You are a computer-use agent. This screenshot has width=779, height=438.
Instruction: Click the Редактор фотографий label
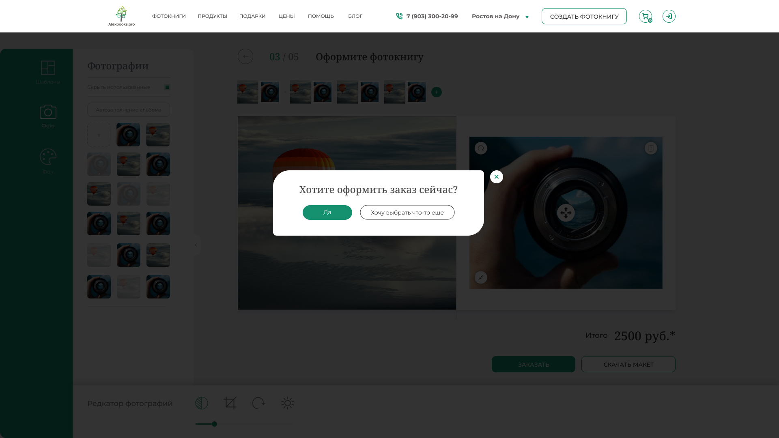[x=130, y=404]
